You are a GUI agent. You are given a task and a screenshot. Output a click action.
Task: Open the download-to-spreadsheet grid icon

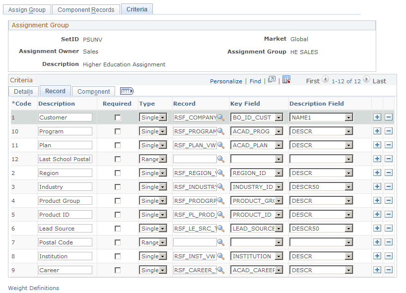coord(286,81)
